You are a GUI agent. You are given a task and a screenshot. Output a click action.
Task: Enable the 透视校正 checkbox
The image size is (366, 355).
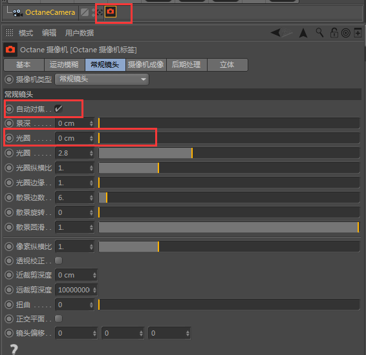[x=59, y=260]
